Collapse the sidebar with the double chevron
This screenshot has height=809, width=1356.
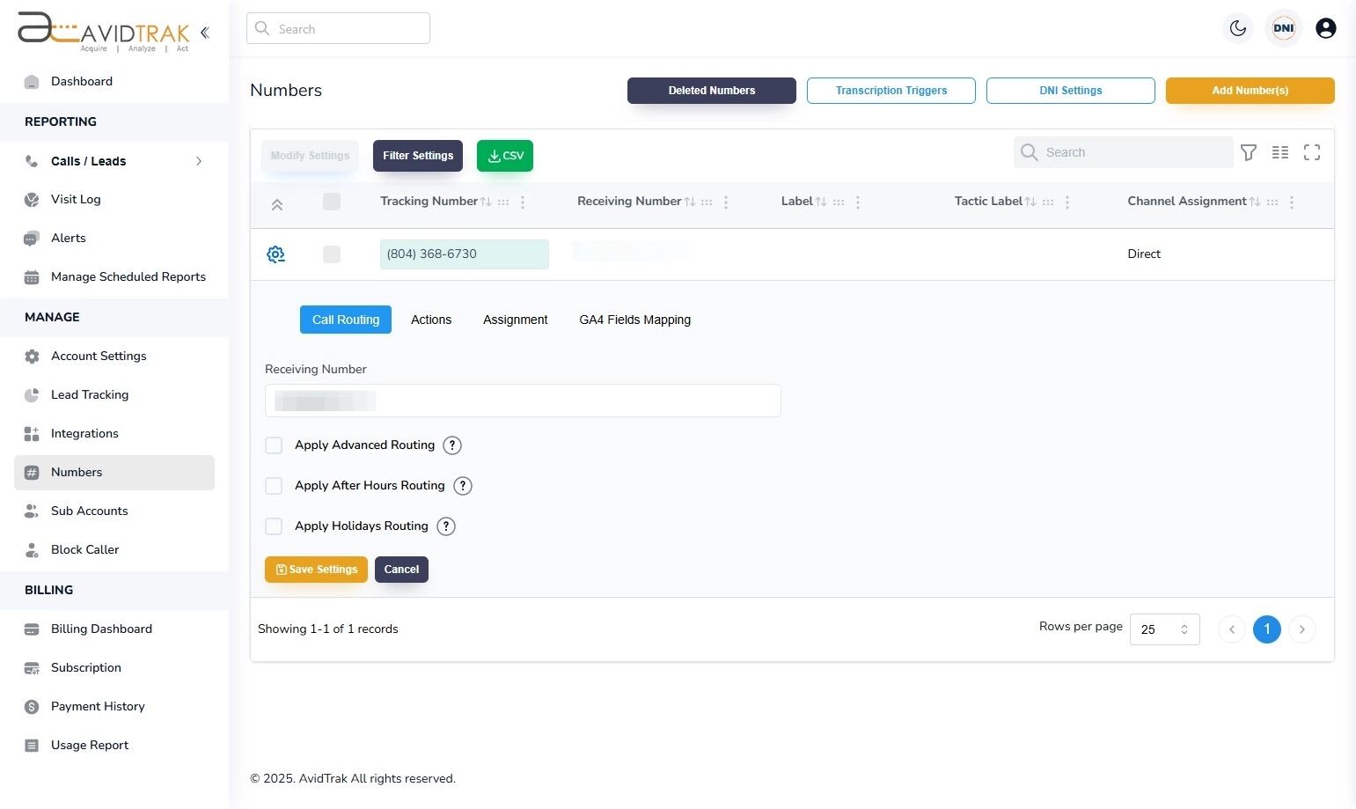click(x=204, y=33)
